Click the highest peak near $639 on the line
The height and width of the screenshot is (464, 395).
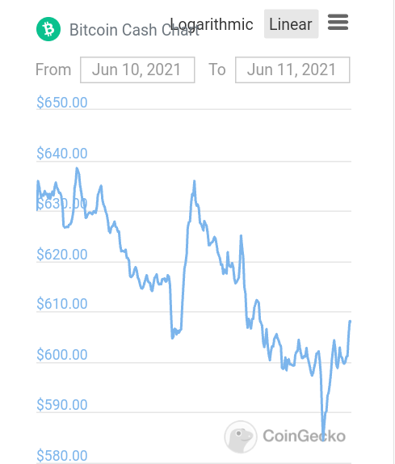pyautogui.click(x=78, y=169)
